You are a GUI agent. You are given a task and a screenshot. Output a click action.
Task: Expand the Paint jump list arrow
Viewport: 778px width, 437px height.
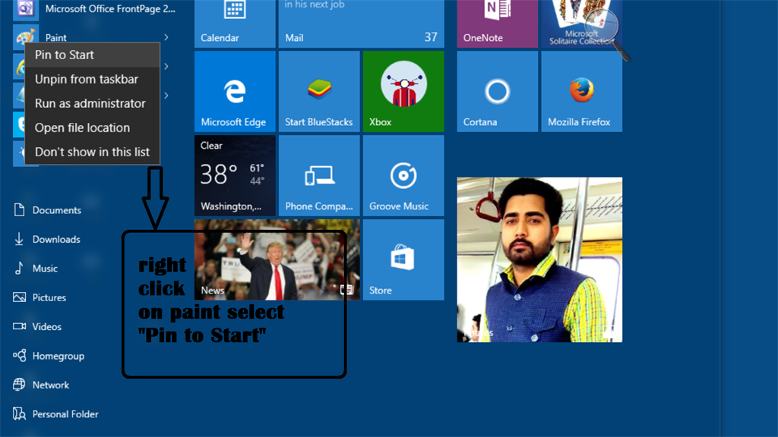(166, 37)
